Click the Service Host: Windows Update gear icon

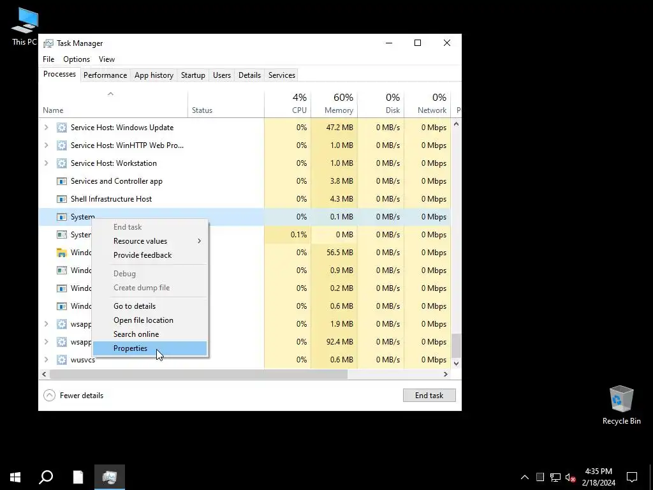(62, 128)
